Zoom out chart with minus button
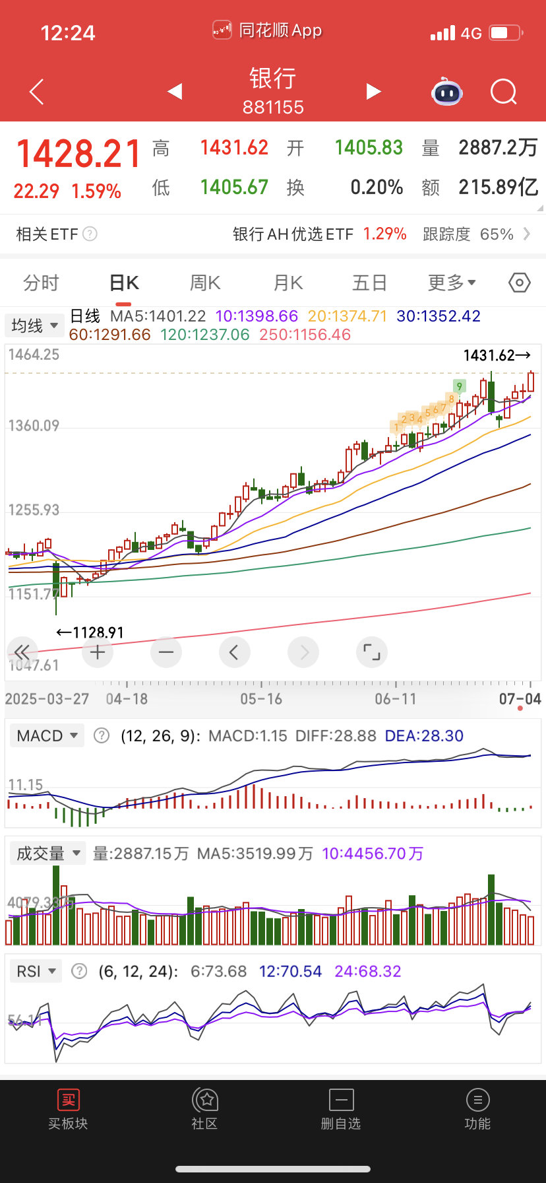This screenshot has height=1183, width=546. point(166,652)
